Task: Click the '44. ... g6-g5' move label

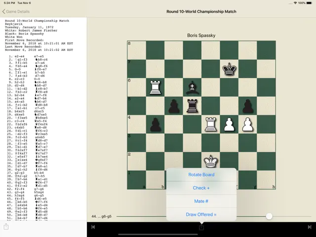Action: 101,216
